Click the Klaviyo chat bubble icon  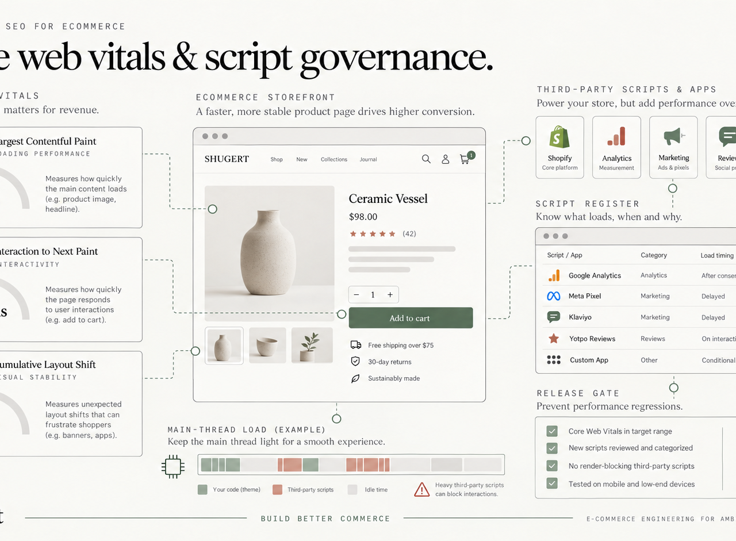554,317
